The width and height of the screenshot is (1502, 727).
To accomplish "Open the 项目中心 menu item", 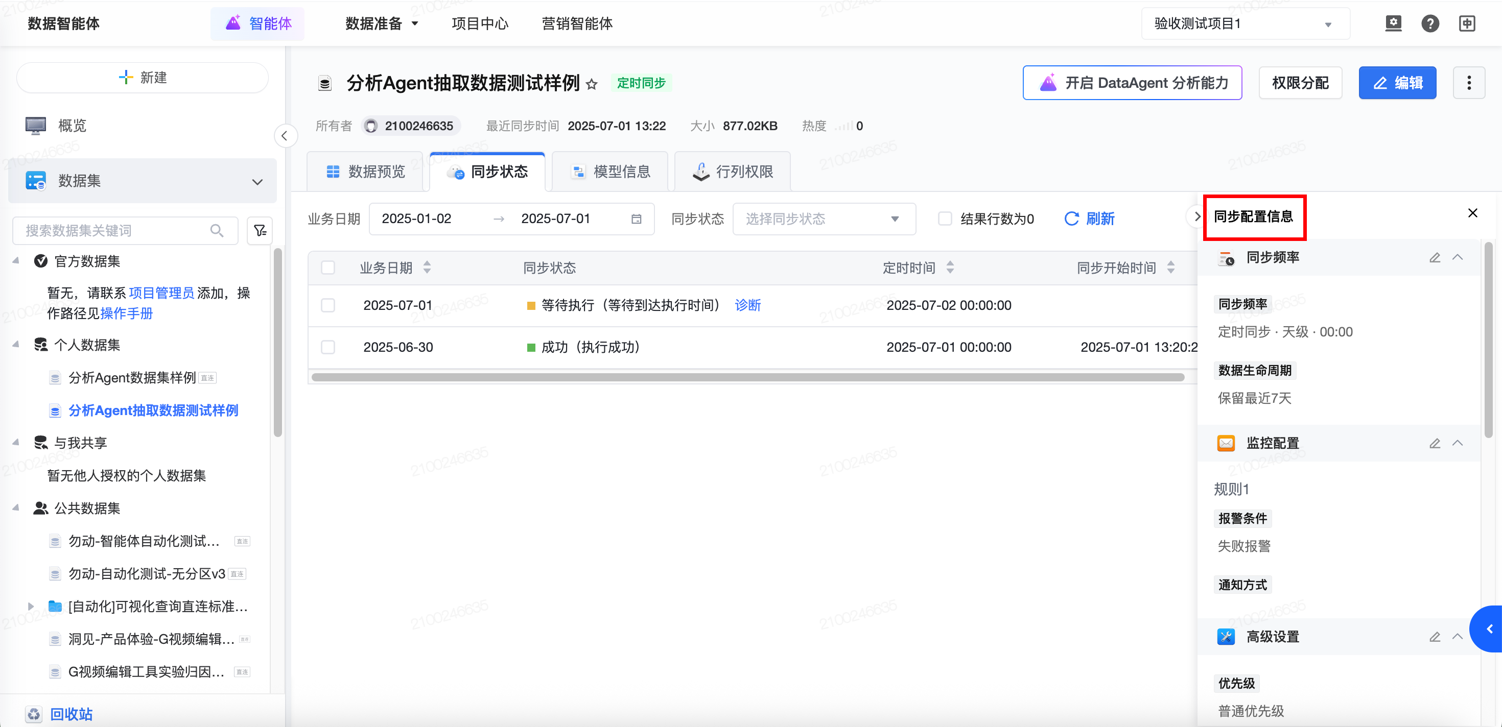I will click(480, 23).
